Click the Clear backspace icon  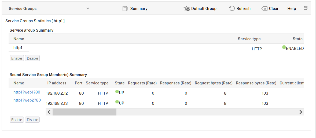[x=264, y=9]
